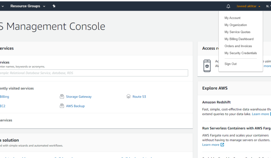
Task: Follow Fargate Learn more link
Action: click(x=211, y=145)
